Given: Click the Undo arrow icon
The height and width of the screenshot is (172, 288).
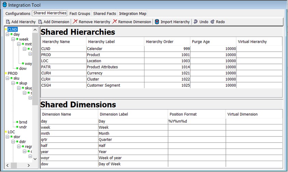Looking at the screenshot, I should click(196, 22).
